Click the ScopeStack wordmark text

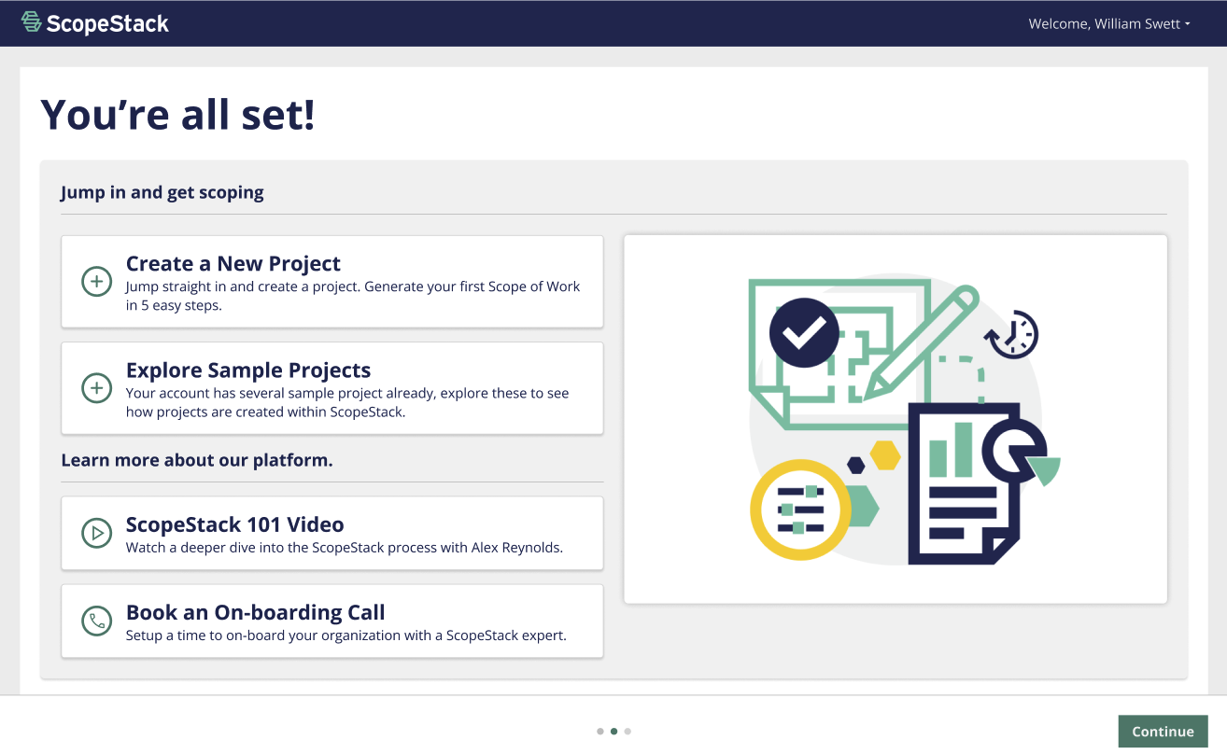pyautogui.click(x=107, y=23)
